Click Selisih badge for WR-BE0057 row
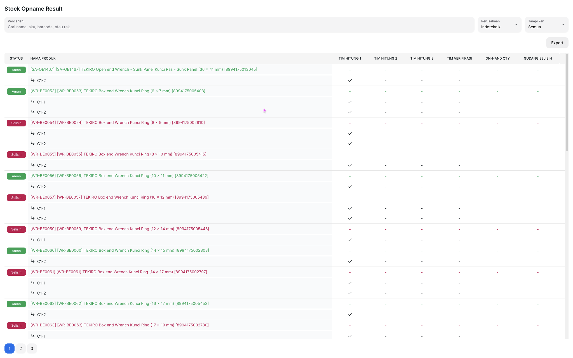The height and width of the screenshot is (358, 573). pyautogui.click(x=16, y=198)
